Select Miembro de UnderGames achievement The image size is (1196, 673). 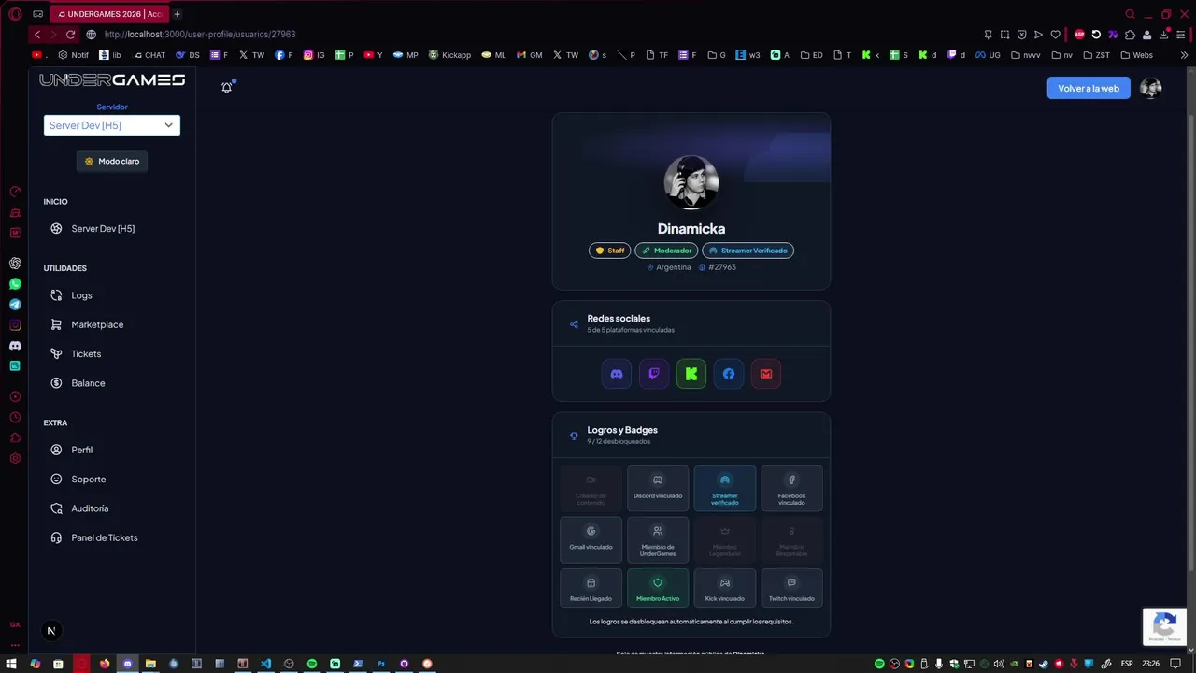tap(658, 539)
